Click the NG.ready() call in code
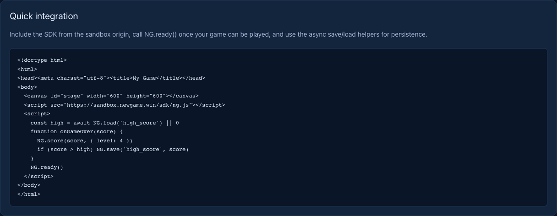Image resolution: width=557 pixels, height=216 pixels. [x=47, y=167]
